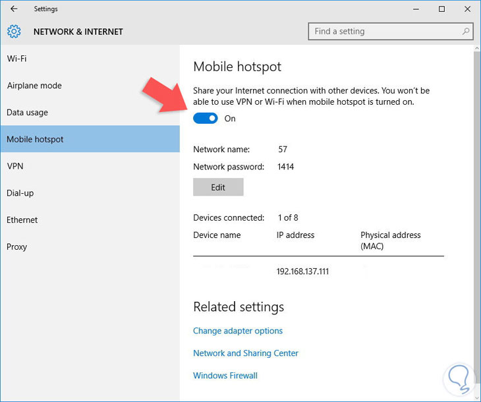Open Dial-up settings
The image size is (481, 402).
(x=90, y=193)
